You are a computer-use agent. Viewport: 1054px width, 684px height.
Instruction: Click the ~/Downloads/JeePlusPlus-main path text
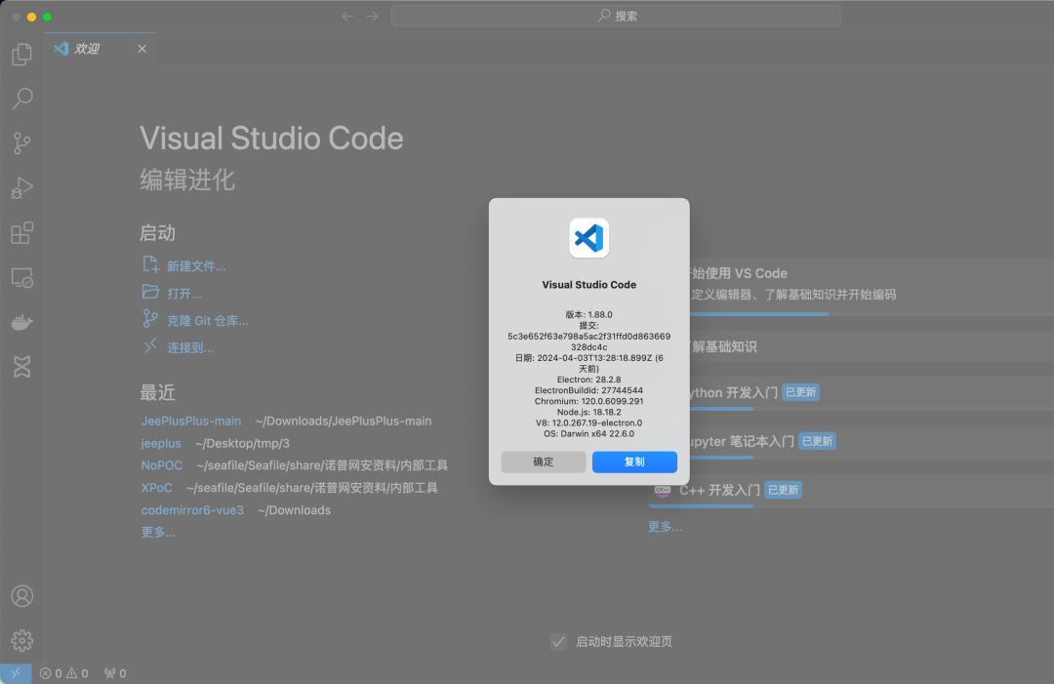coord(344,422)
